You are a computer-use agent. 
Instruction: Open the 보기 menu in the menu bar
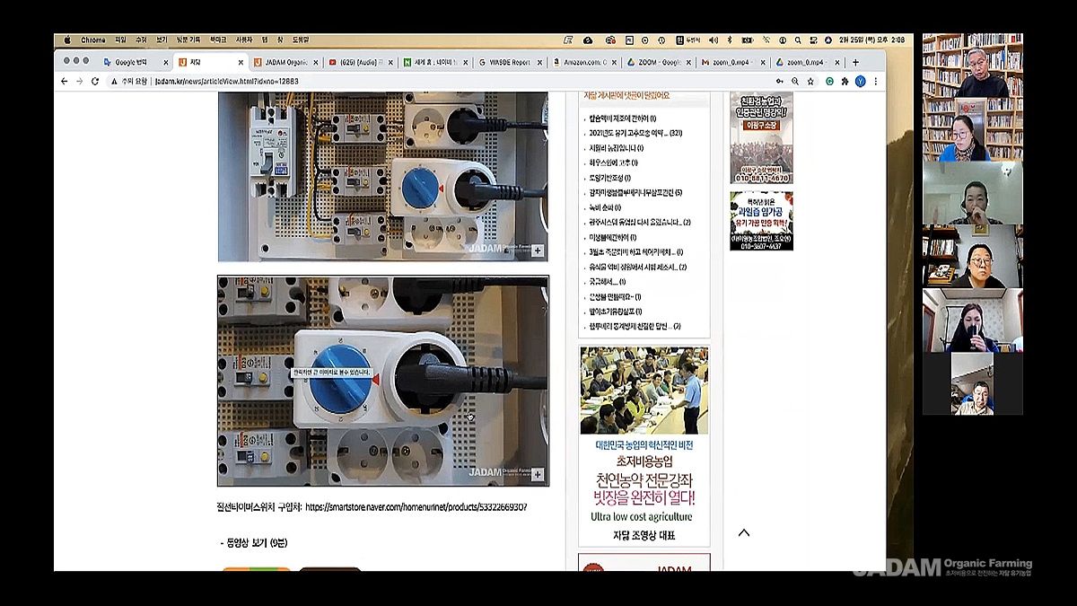162,40
